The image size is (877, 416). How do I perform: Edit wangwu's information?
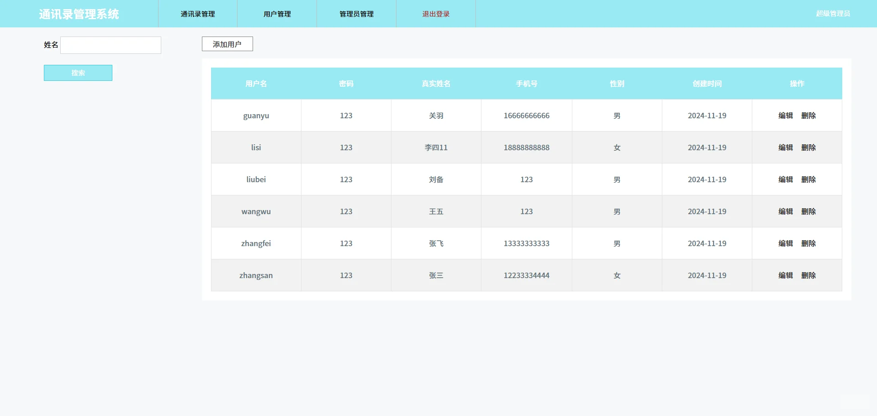pos(786,211)
